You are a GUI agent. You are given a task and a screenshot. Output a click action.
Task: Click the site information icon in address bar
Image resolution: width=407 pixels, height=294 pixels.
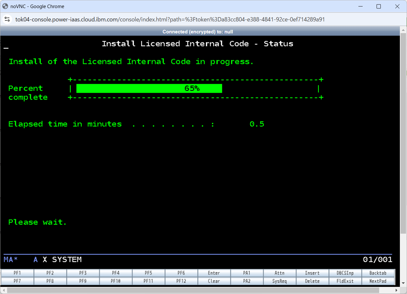click(x=7, y=19)
